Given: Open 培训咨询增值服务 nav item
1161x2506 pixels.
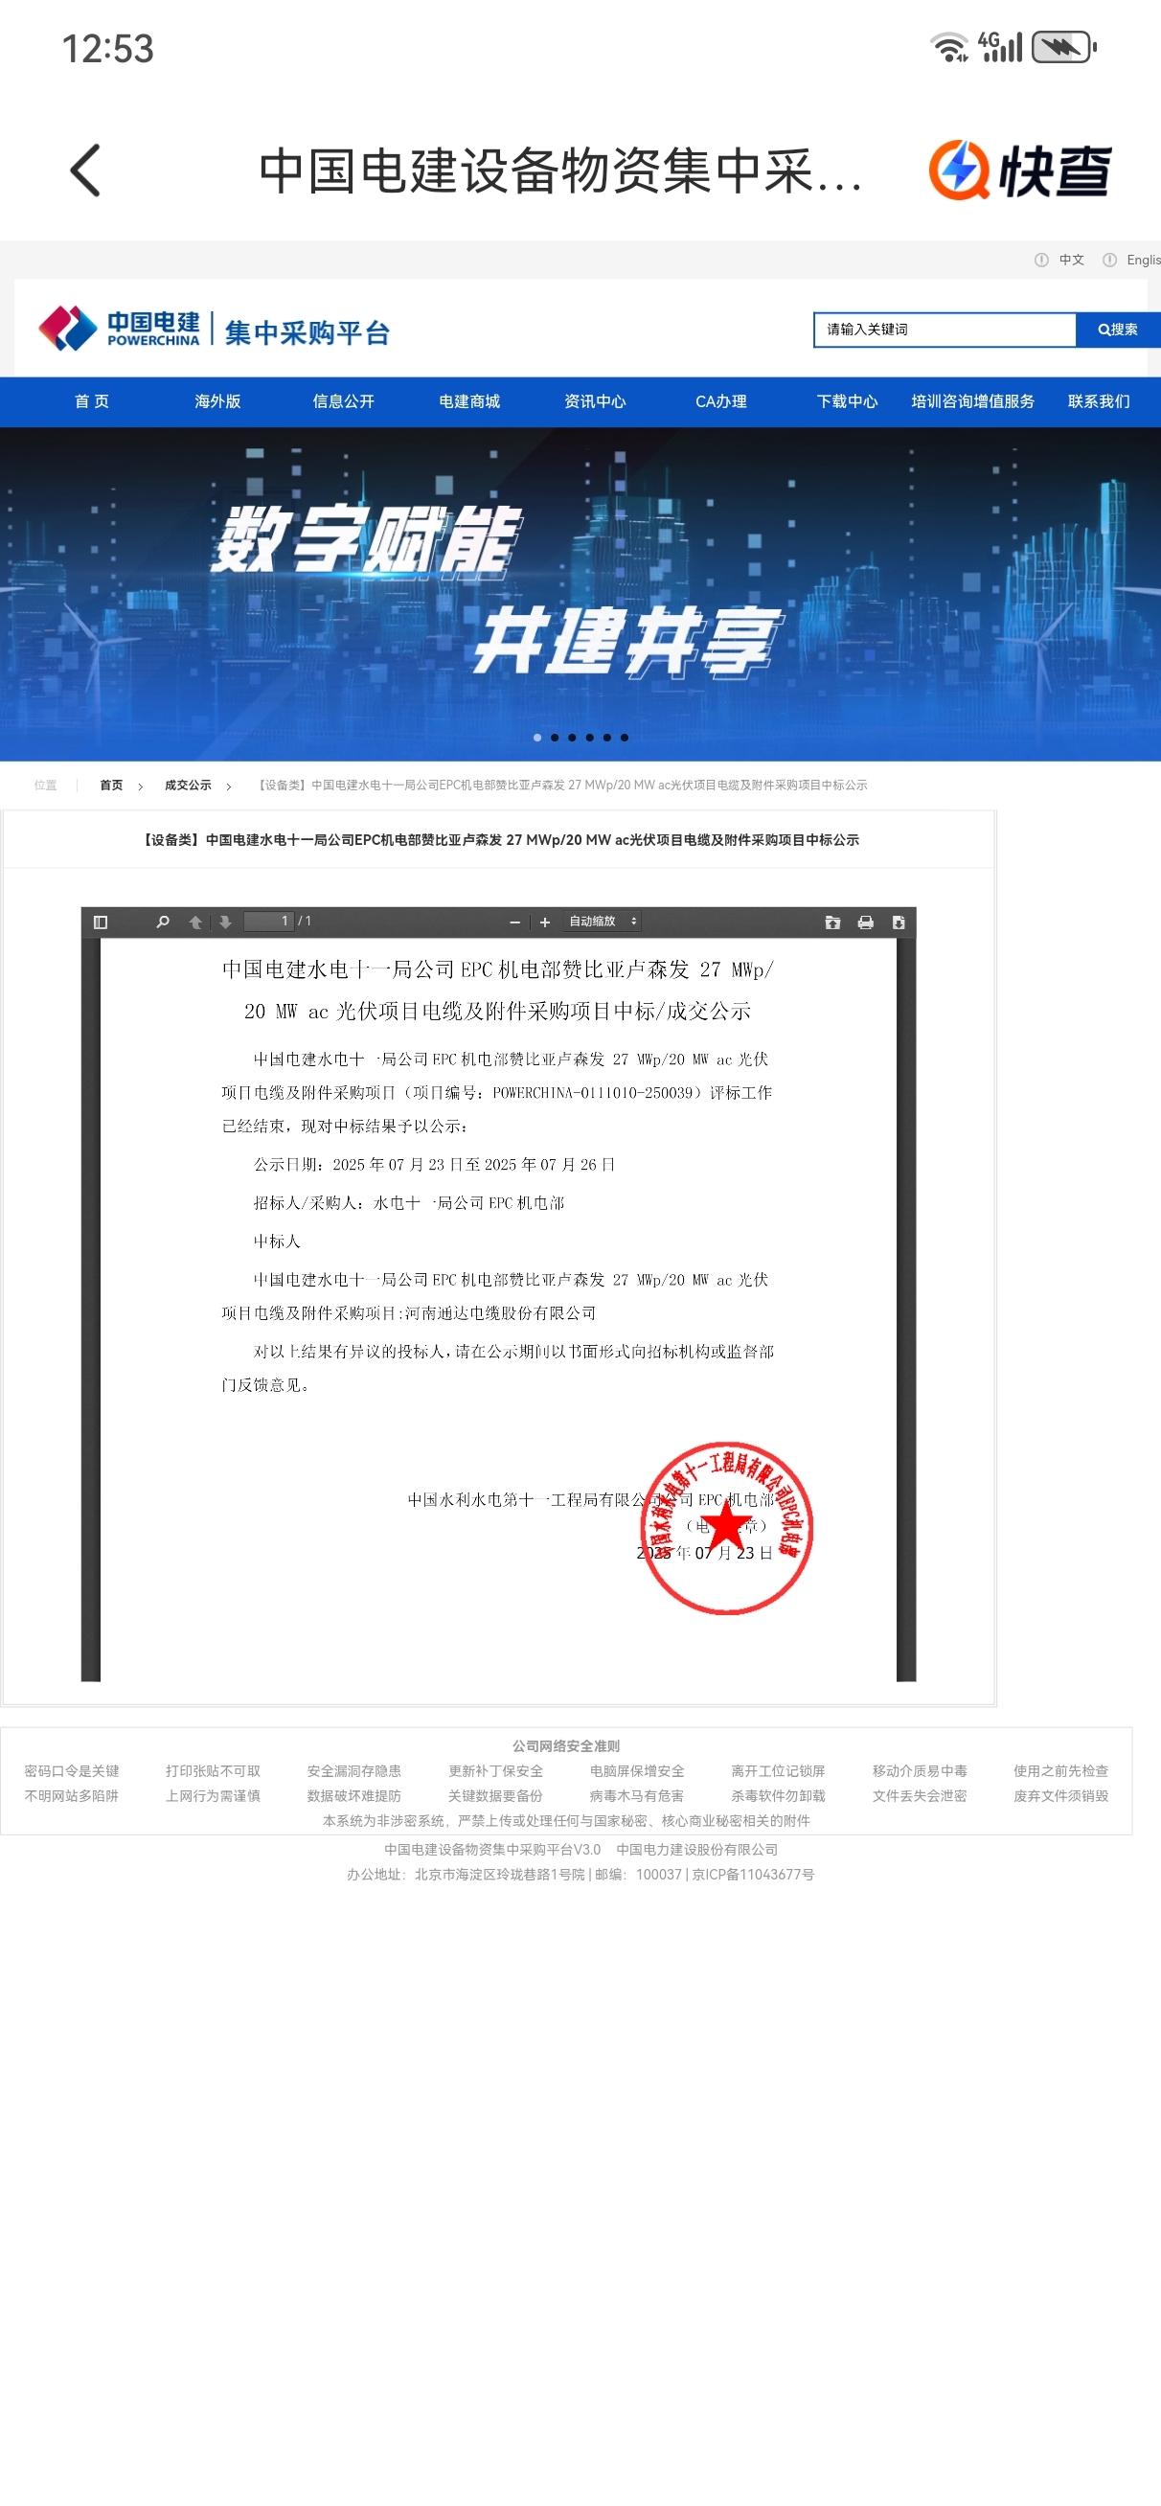Looking at the screenshot, I should [x=972, y=401].
